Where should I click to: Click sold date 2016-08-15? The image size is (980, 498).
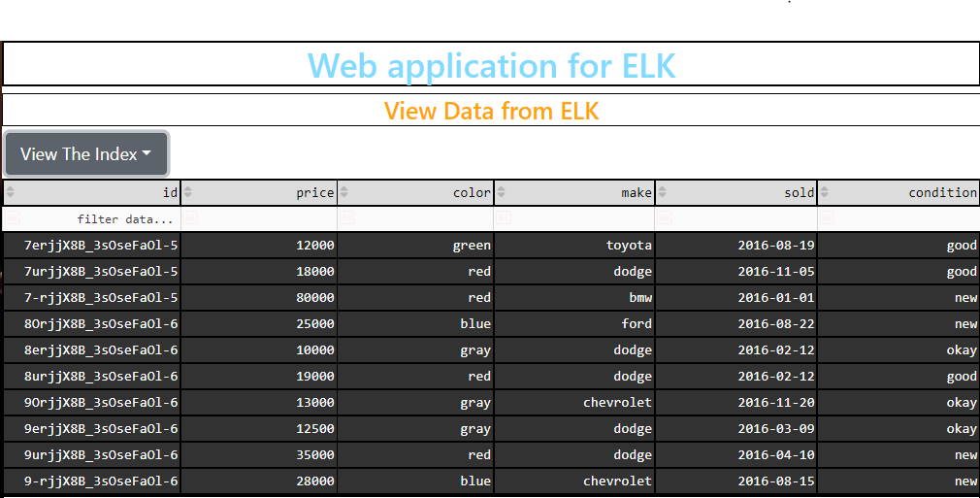736,481
